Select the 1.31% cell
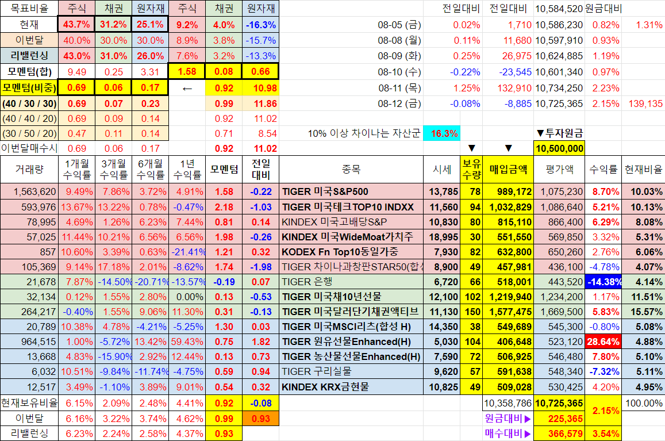 click(x=644, y=25)
